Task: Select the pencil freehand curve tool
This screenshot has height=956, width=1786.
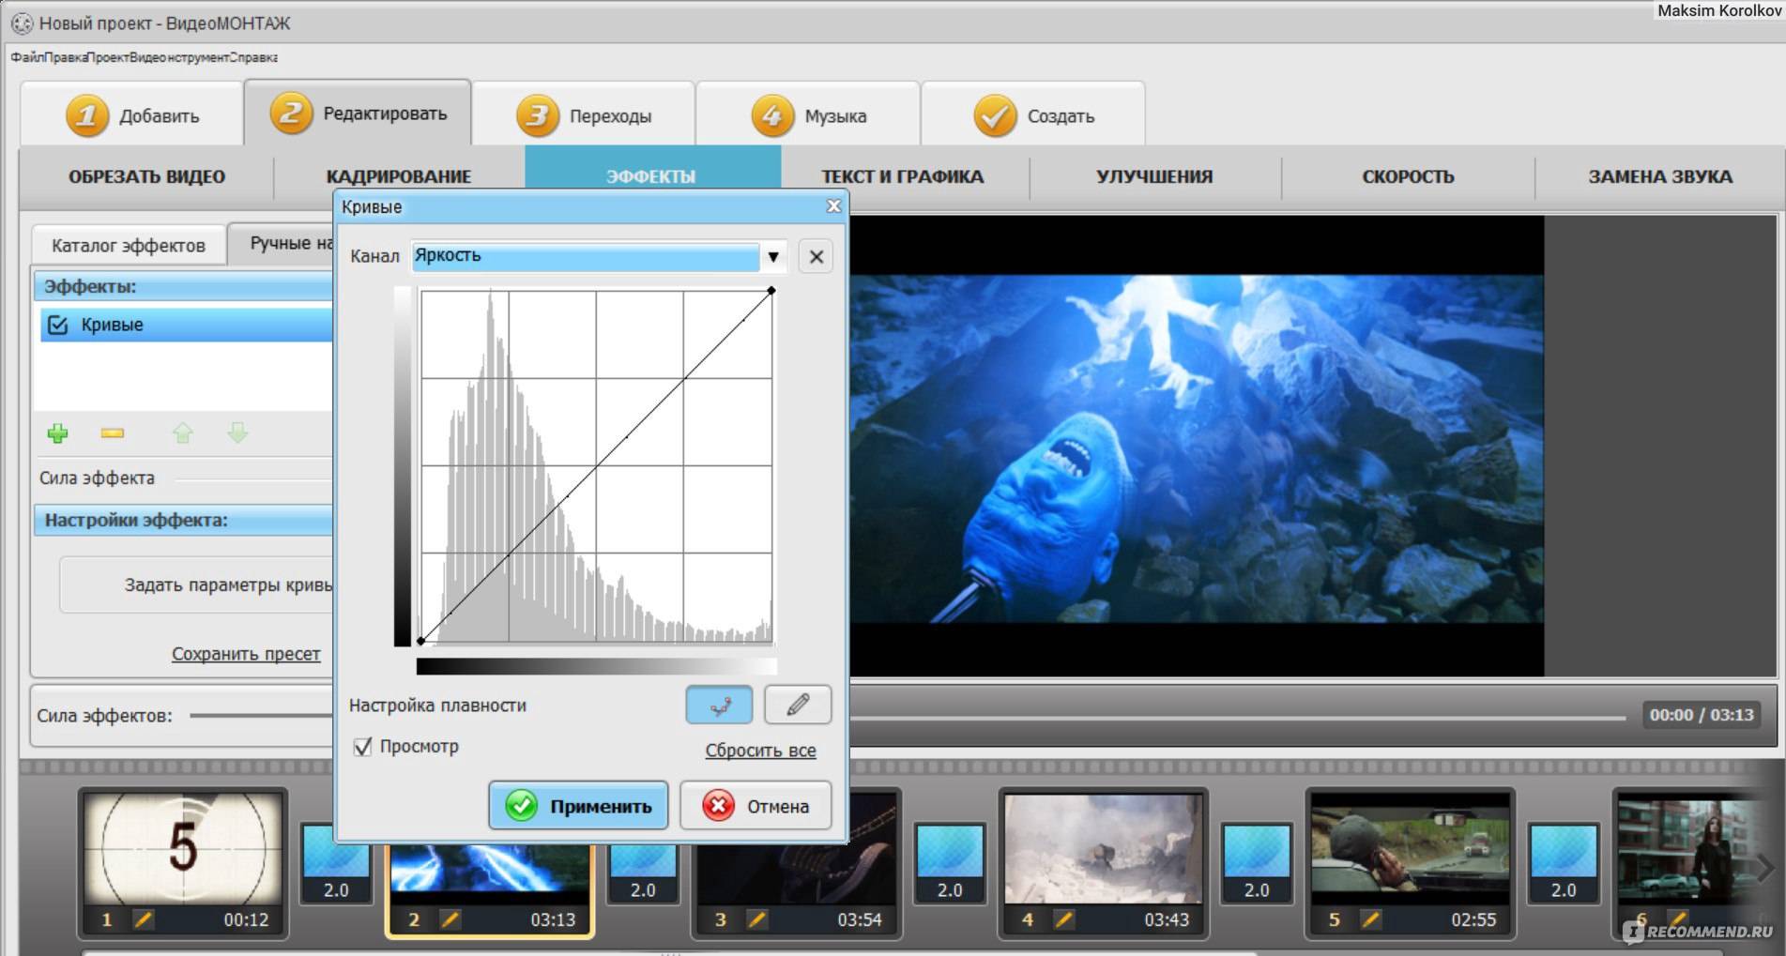Action: click(x=798, y=706)
